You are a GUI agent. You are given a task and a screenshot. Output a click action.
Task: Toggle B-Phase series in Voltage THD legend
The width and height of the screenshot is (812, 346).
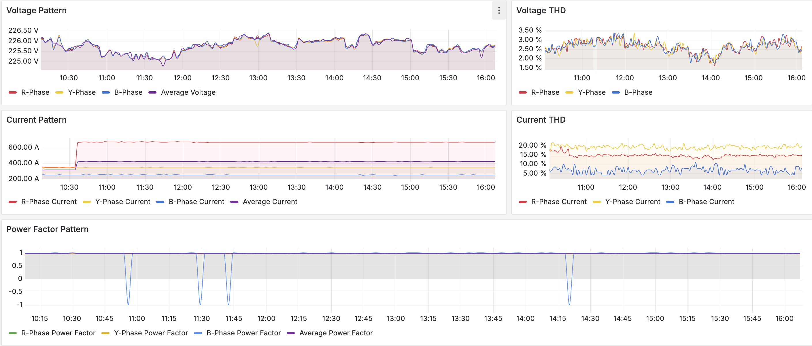(x=638, y=92)
